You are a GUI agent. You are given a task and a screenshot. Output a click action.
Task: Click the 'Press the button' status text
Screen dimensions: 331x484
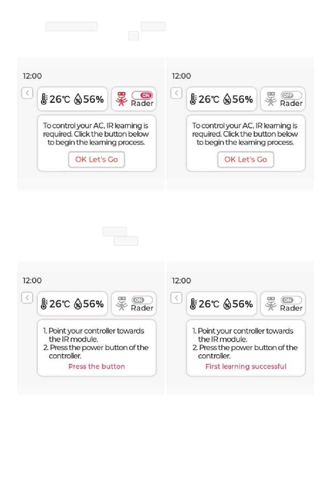pos(97,366)
